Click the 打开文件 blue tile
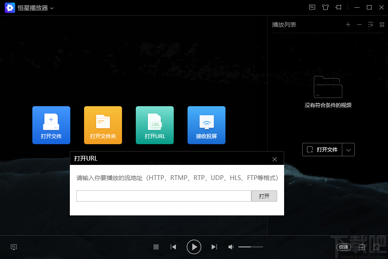The height and width of the screenshot is (259, 388). pos(51,125)
